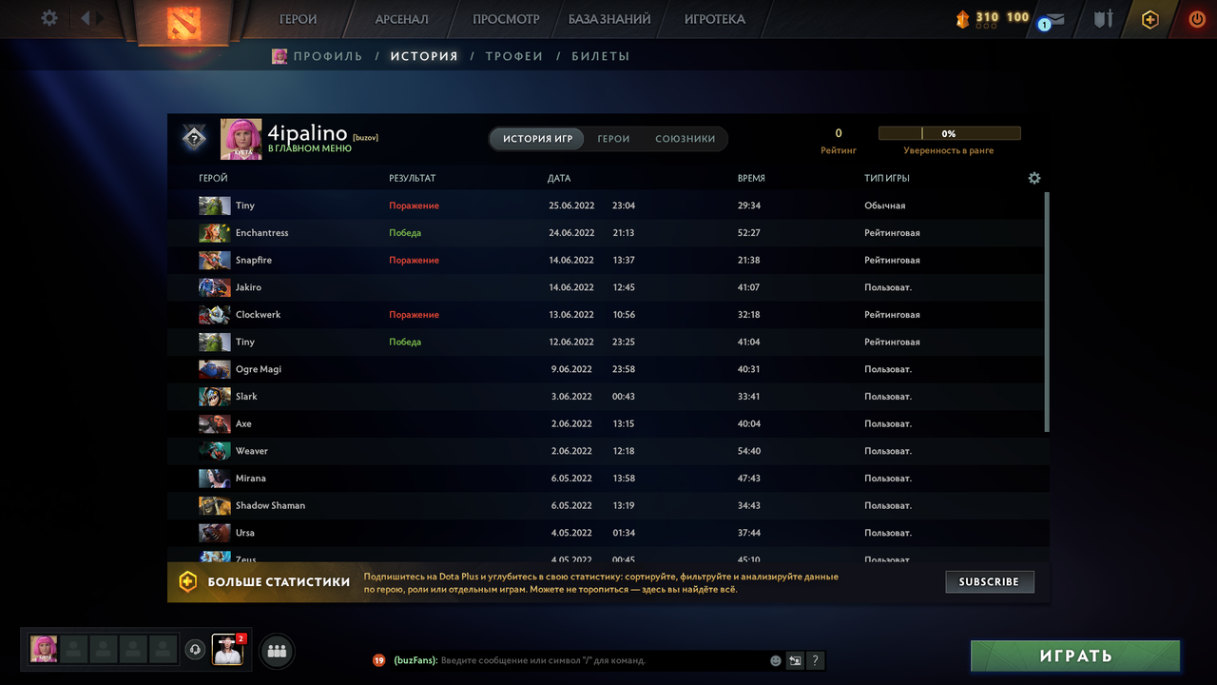This screenshot has height=685, width=1217.
Task: Click the Clockwerk hero portrait
Action: point(215,315)
